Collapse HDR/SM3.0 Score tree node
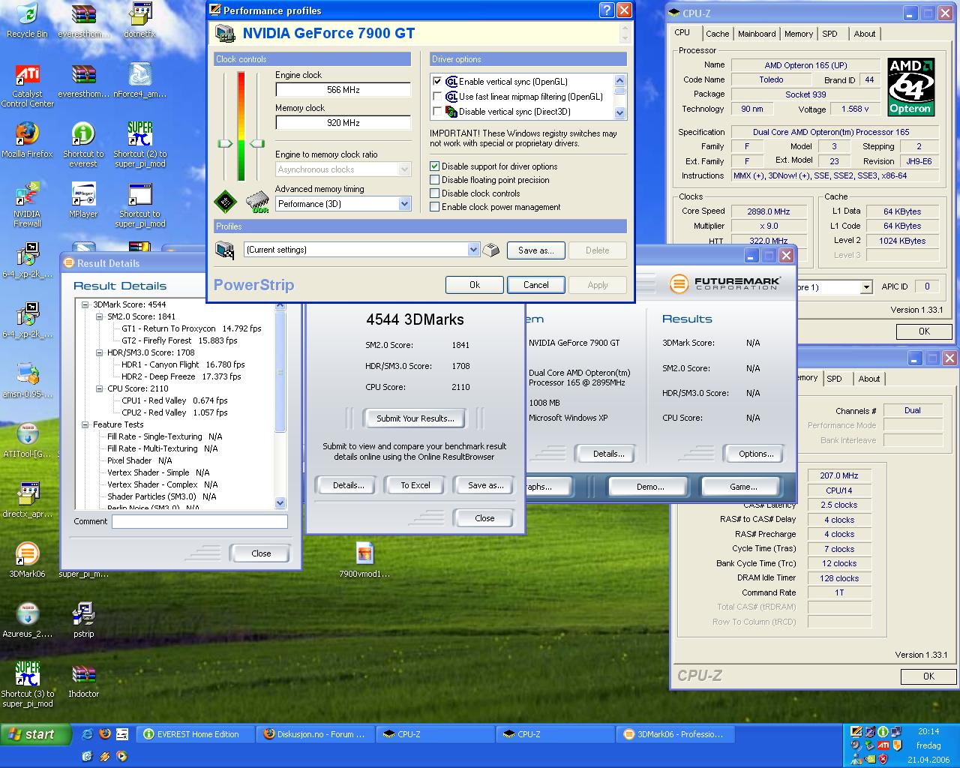960x768 pixels. 100,352
